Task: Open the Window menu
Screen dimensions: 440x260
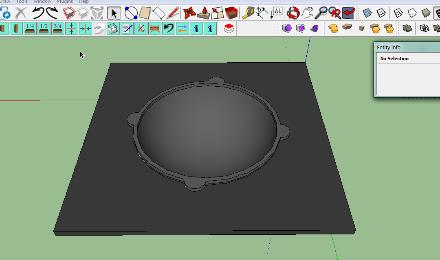Action: [42, 2]
